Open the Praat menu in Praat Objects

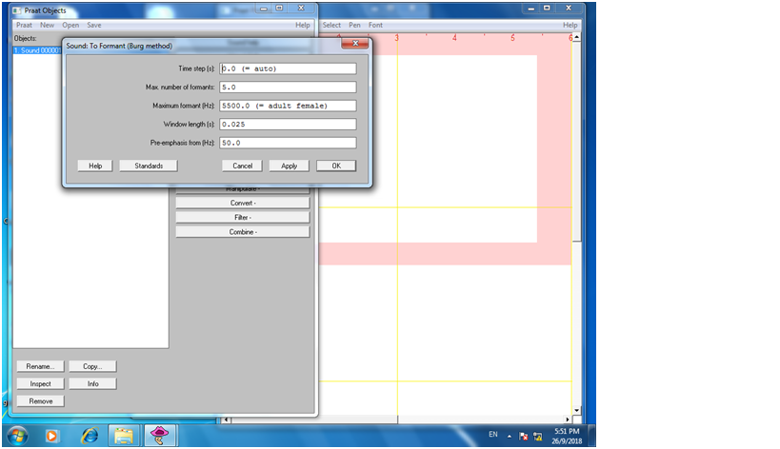(24, 25)
